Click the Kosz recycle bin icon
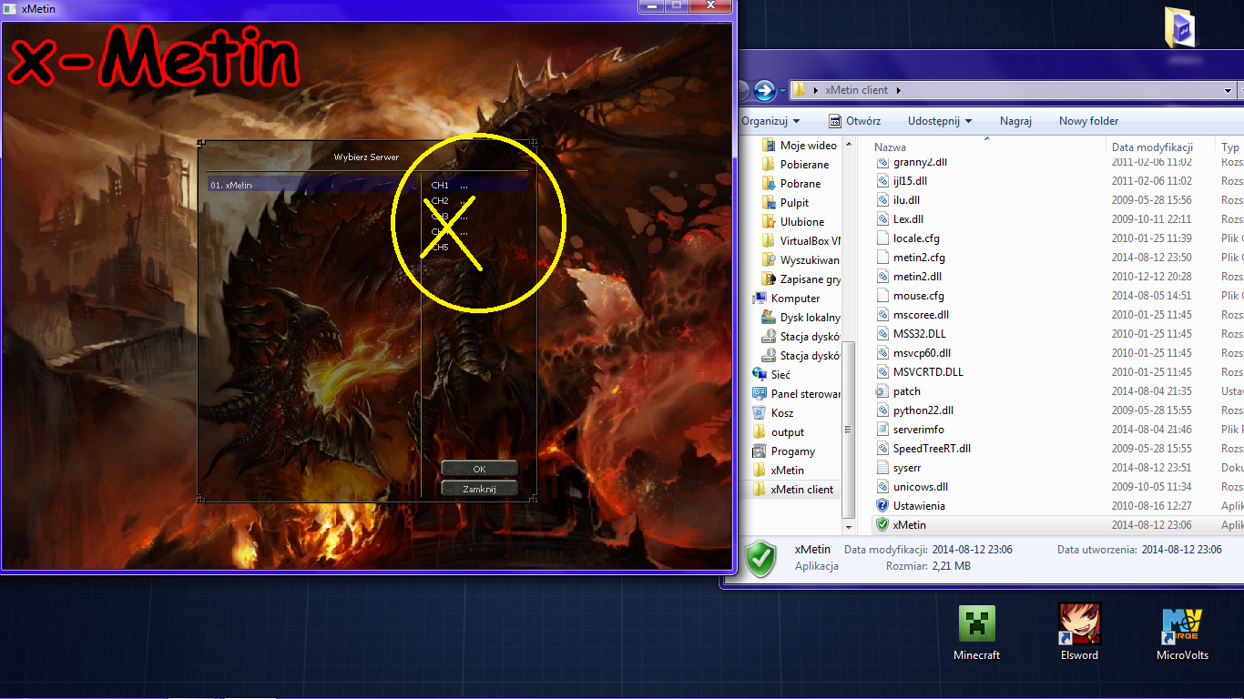 pos(760,413)
